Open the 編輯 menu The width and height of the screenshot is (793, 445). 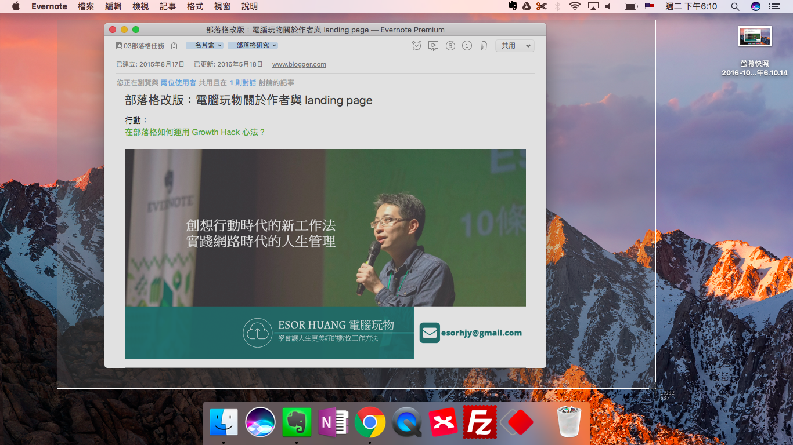coord(113,6)
